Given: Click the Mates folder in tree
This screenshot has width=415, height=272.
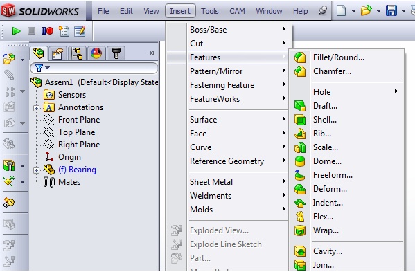Looking at the screenshot, I should click(x=69, y=182).
